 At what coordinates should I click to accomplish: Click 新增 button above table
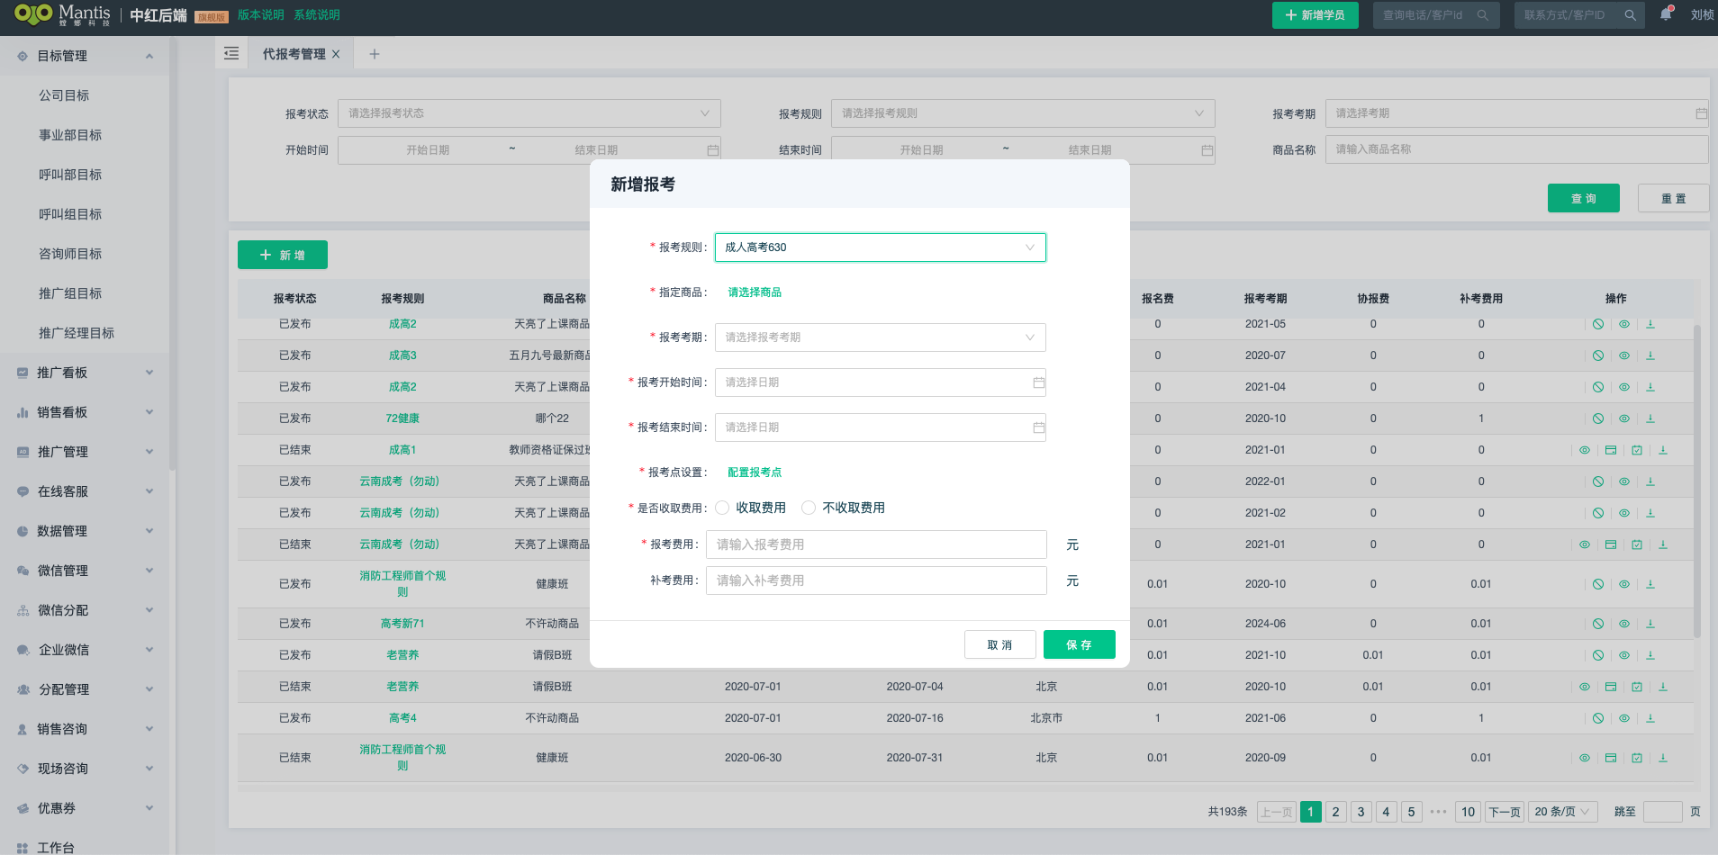[283, 255]
